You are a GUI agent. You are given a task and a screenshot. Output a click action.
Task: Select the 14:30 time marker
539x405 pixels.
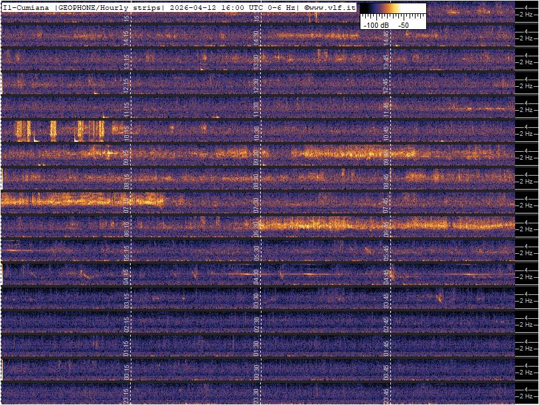[x=256, y=37]
